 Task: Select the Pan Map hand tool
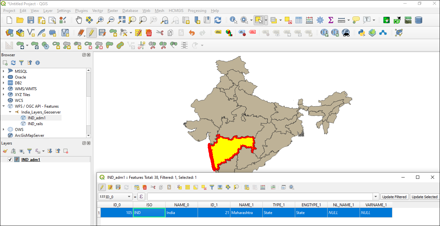point(79,20)
